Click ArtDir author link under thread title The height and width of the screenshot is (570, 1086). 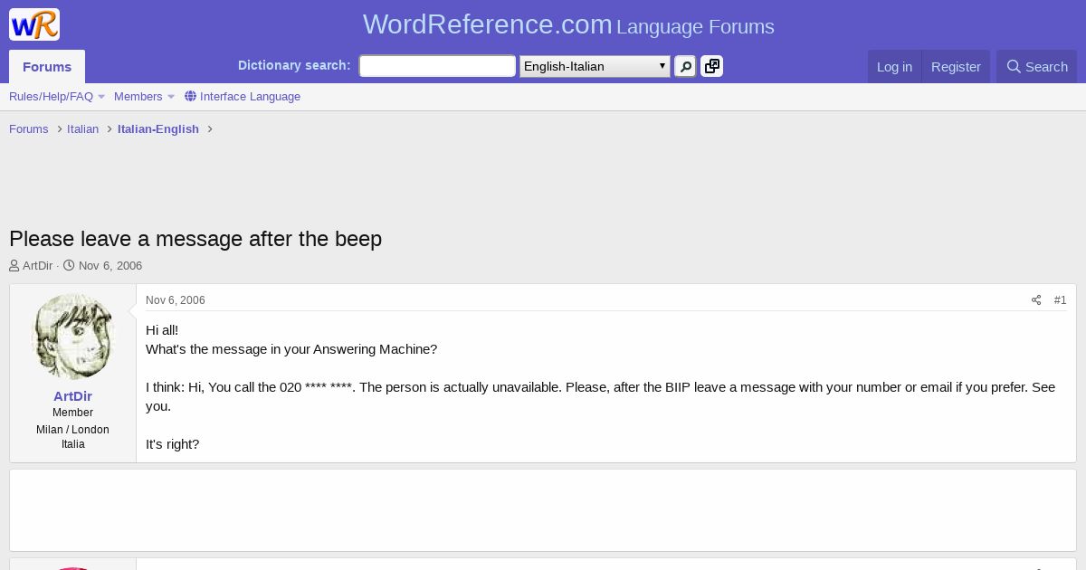click(37, 265)
